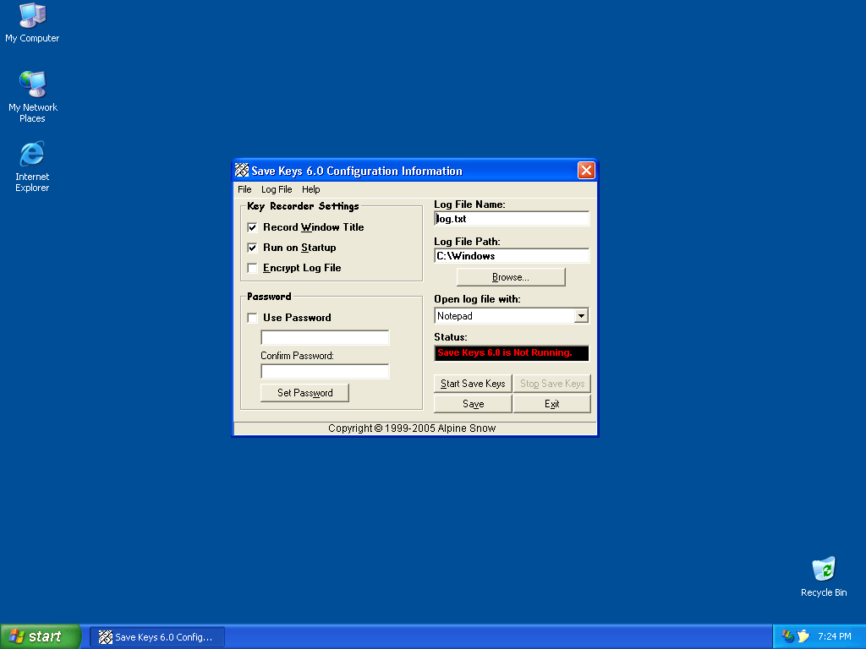The height and width of the screenshot is (649, 866).
Task: Click the Log File Name input field
Action: click(x=511, y=219)
